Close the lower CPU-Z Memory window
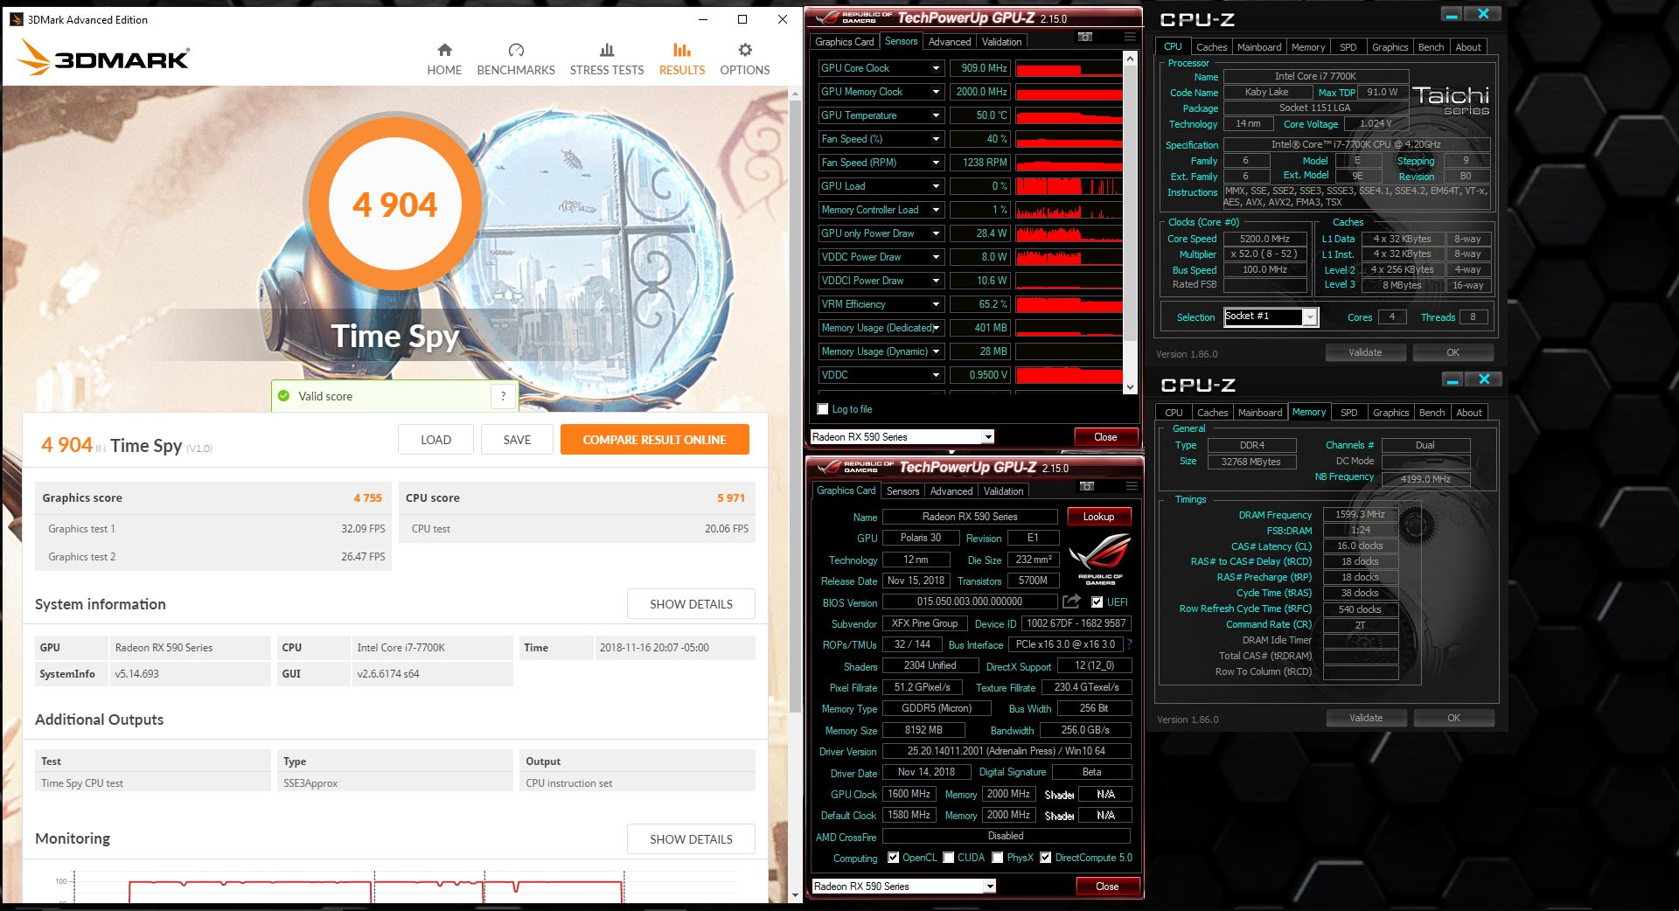Image resolution: width=1679 pixels, height=911 pixels. point(1484,379)
